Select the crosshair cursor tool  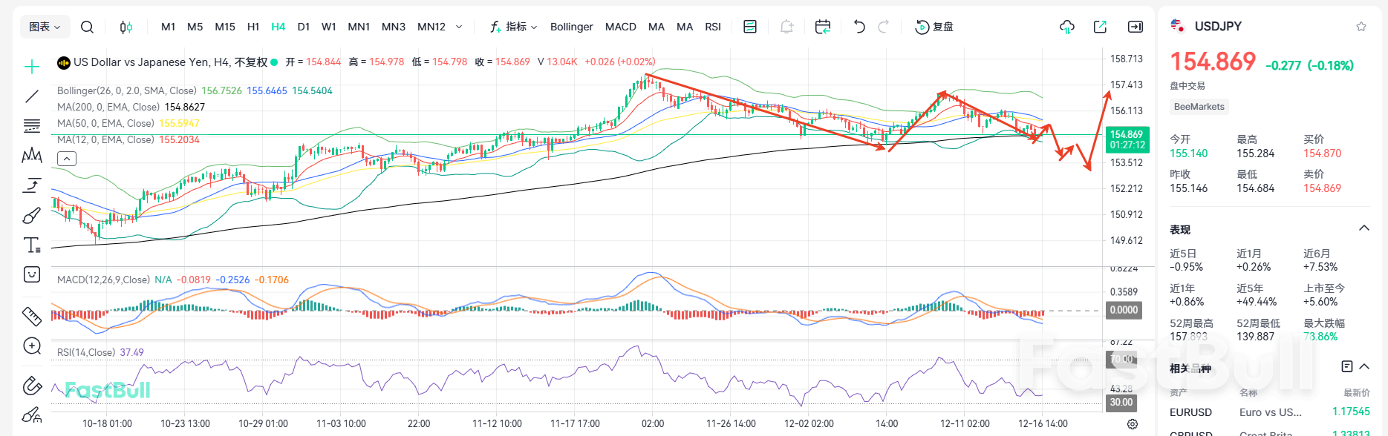[32, 67]
